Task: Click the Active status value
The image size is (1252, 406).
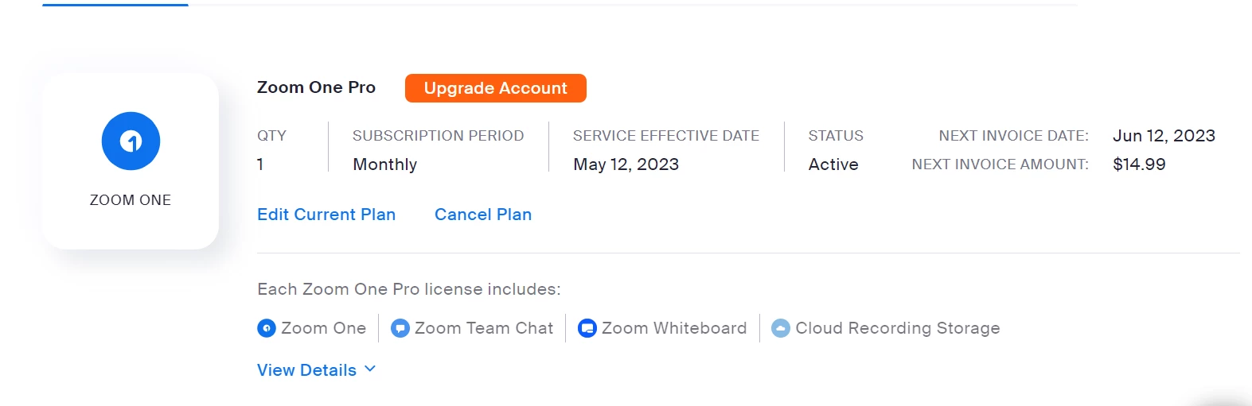Action: pos(833,164)
